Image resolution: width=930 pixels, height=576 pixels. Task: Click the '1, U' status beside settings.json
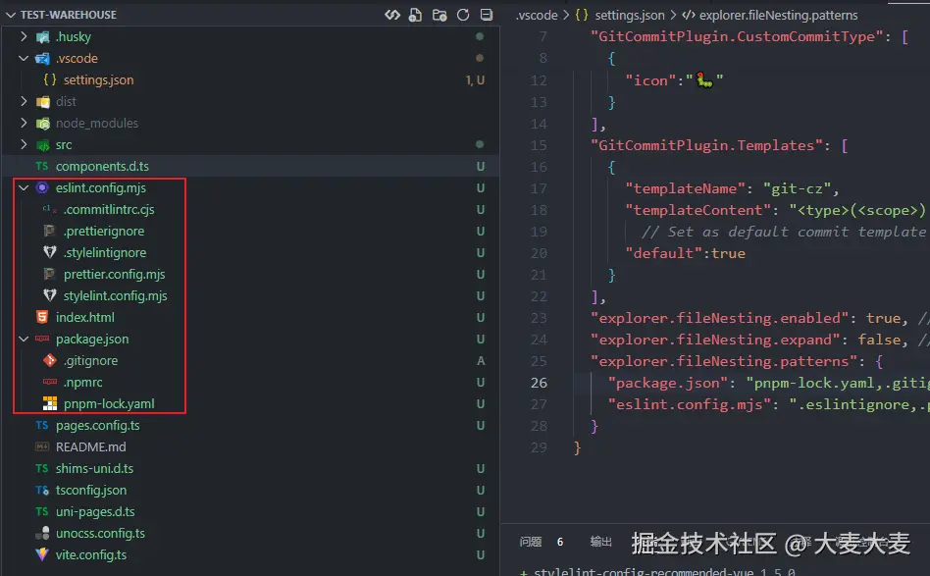point(475,80)
